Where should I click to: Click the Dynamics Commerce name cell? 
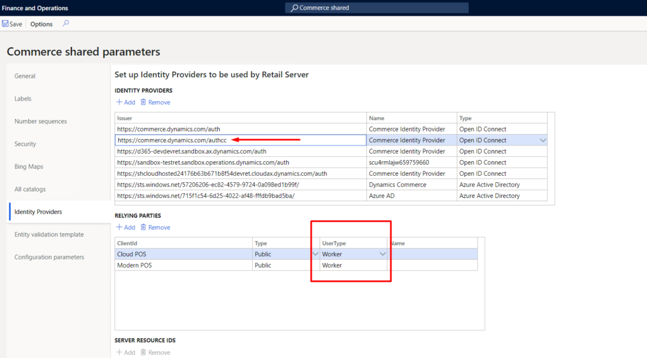411,185
